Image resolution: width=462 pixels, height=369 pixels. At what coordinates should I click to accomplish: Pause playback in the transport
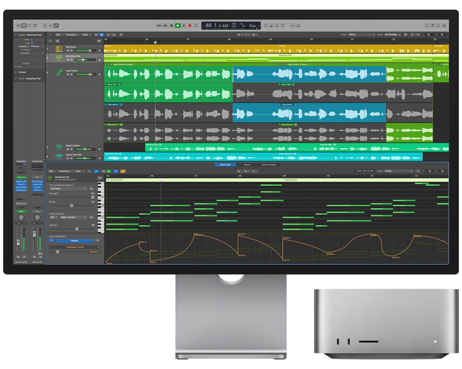pyautogui.click(x=184, y=25)
